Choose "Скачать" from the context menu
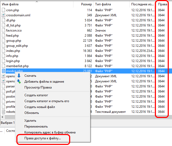This screenshot has width=172, height=146. pyautogui.click(x=30, y=76)
